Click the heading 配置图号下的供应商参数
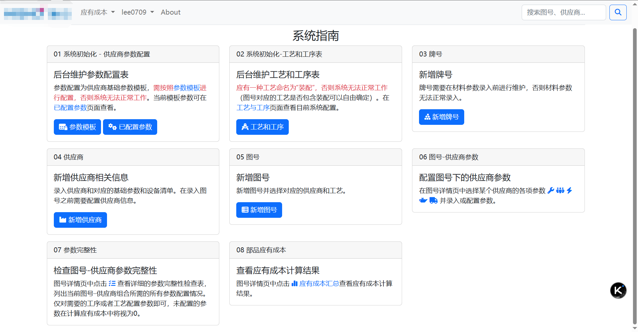Viewport: 638px width, 332px height. click(465, 178)
